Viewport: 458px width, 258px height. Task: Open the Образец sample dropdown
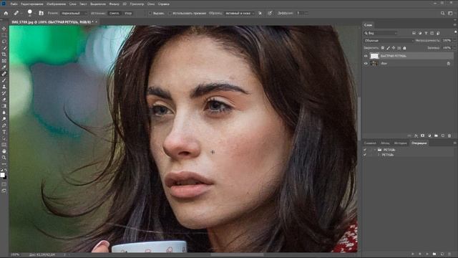[239, 13]
